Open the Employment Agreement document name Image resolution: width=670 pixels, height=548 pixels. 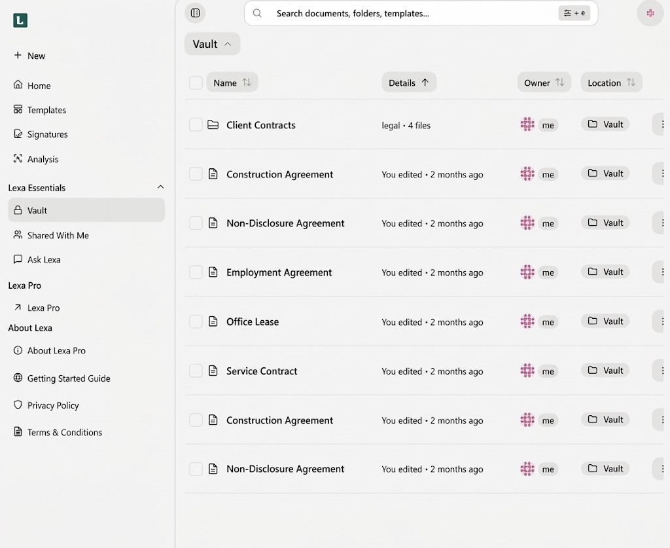tap(279, 272)
